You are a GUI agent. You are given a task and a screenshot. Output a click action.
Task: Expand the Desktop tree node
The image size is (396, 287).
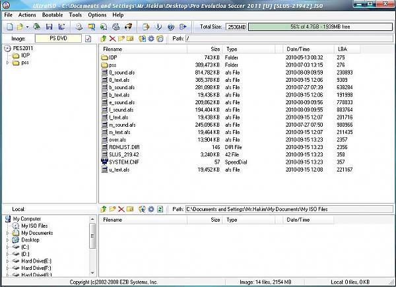pyautogui.click(x=7, y=240)
